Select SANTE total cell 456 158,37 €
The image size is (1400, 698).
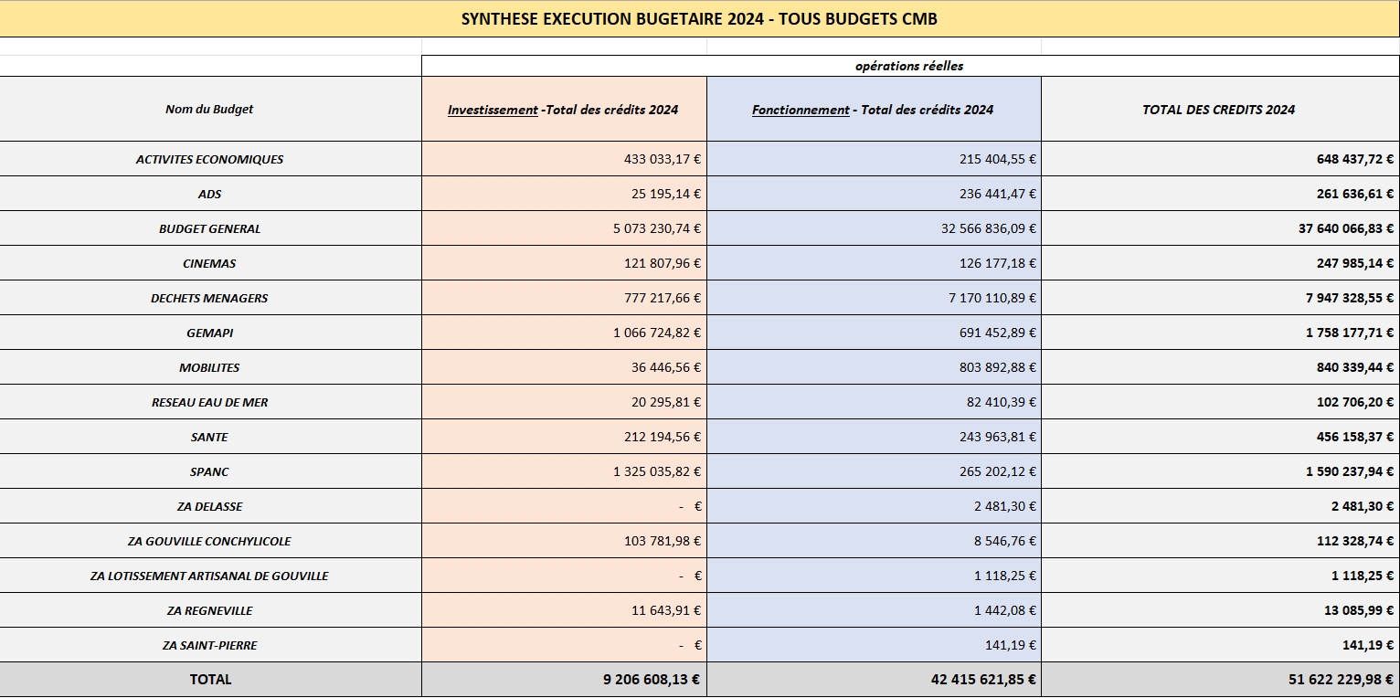point(1355,437)
